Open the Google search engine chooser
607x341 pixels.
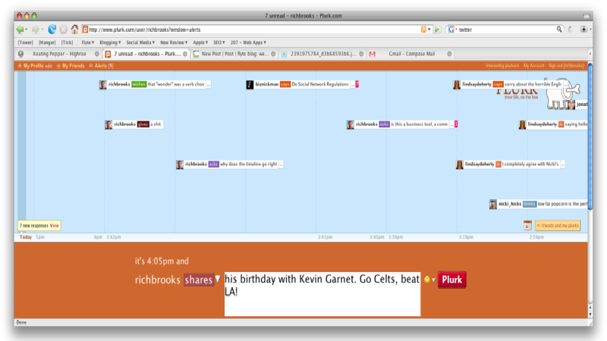451,30
